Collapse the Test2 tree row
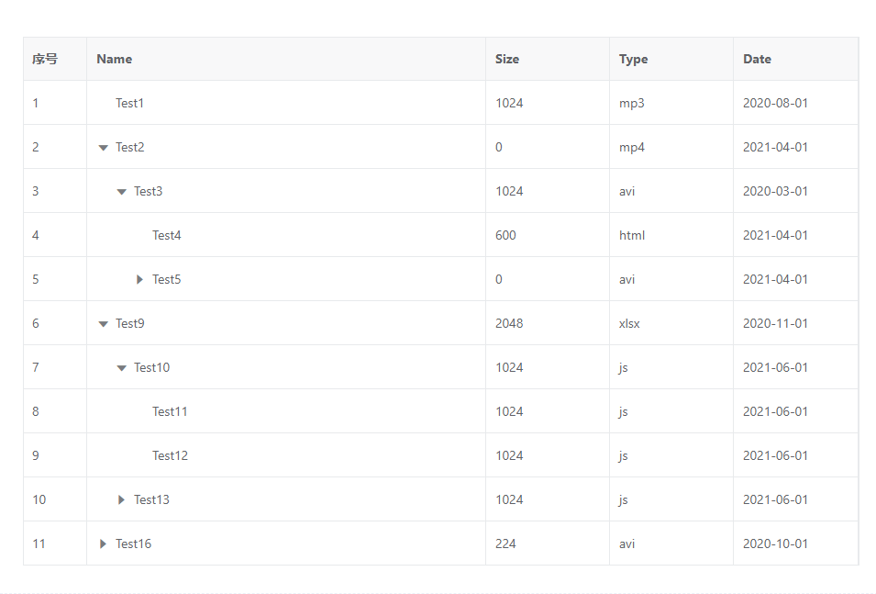The width and height of the screenshot is (876, 594). click(103, 148)
